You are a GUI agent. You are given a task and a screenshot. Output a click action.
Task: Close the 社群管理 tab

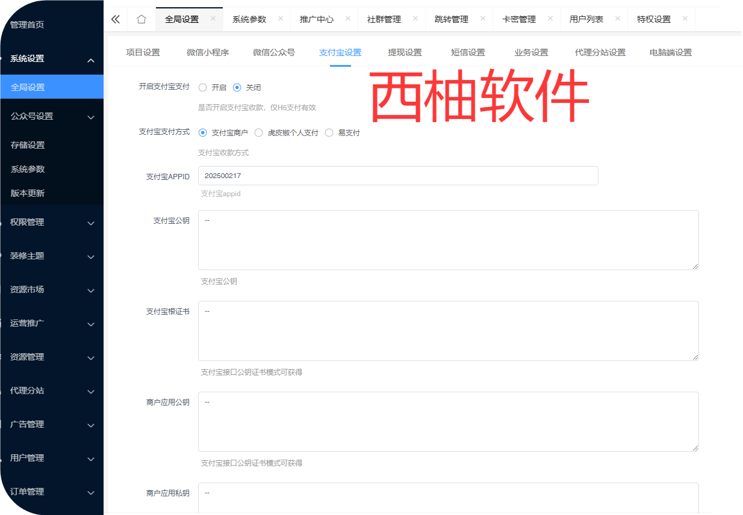415,19
